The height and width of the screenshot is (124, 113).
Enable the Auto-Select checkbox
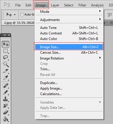(22, 15)
